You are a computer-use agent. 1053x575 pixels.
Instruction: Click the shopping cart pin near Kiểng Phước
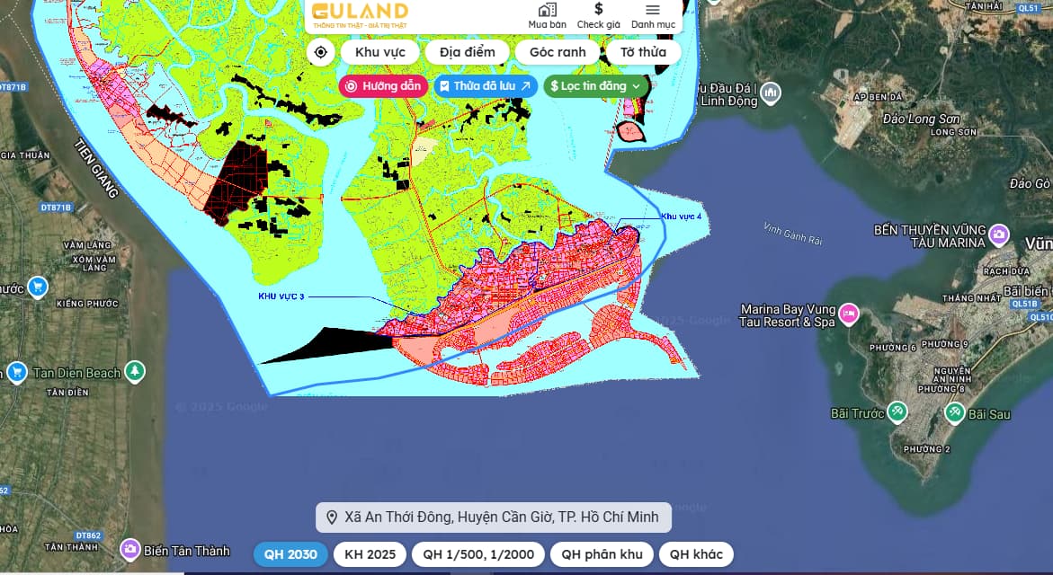(x=38, y=287)
